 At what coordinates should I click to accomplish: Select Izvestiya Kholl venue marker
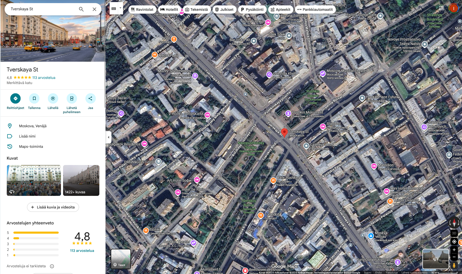click(269, 75)
